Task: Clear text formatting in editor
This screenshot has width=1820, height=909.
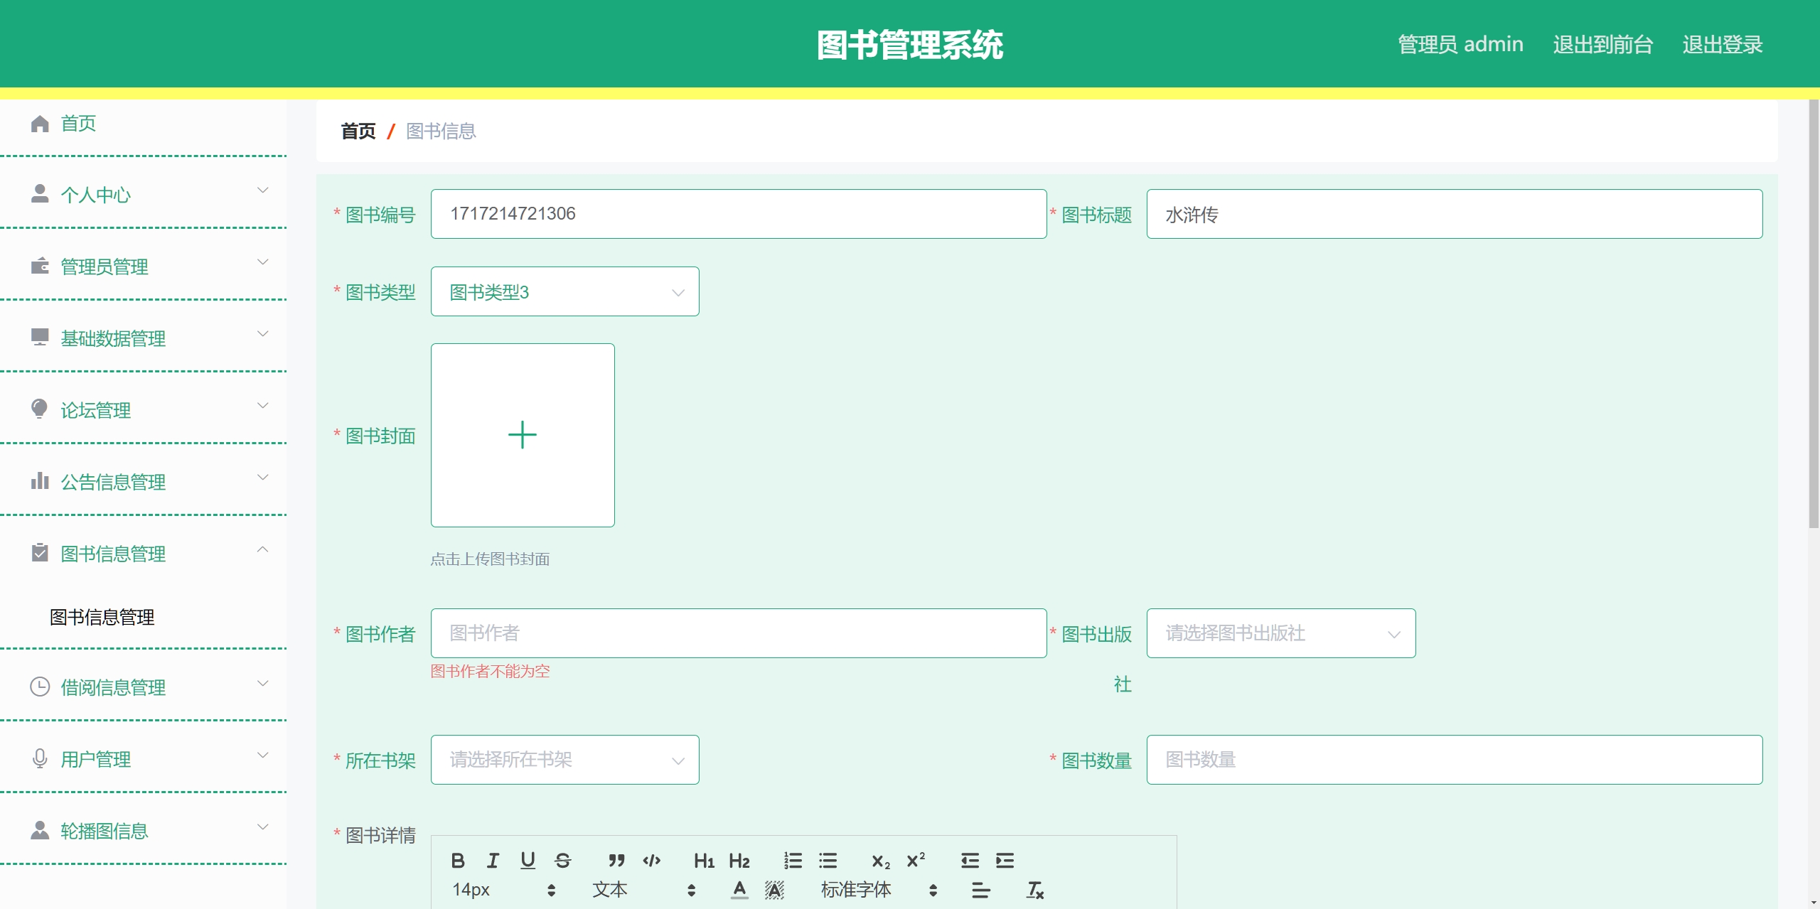Action: 1035,890
